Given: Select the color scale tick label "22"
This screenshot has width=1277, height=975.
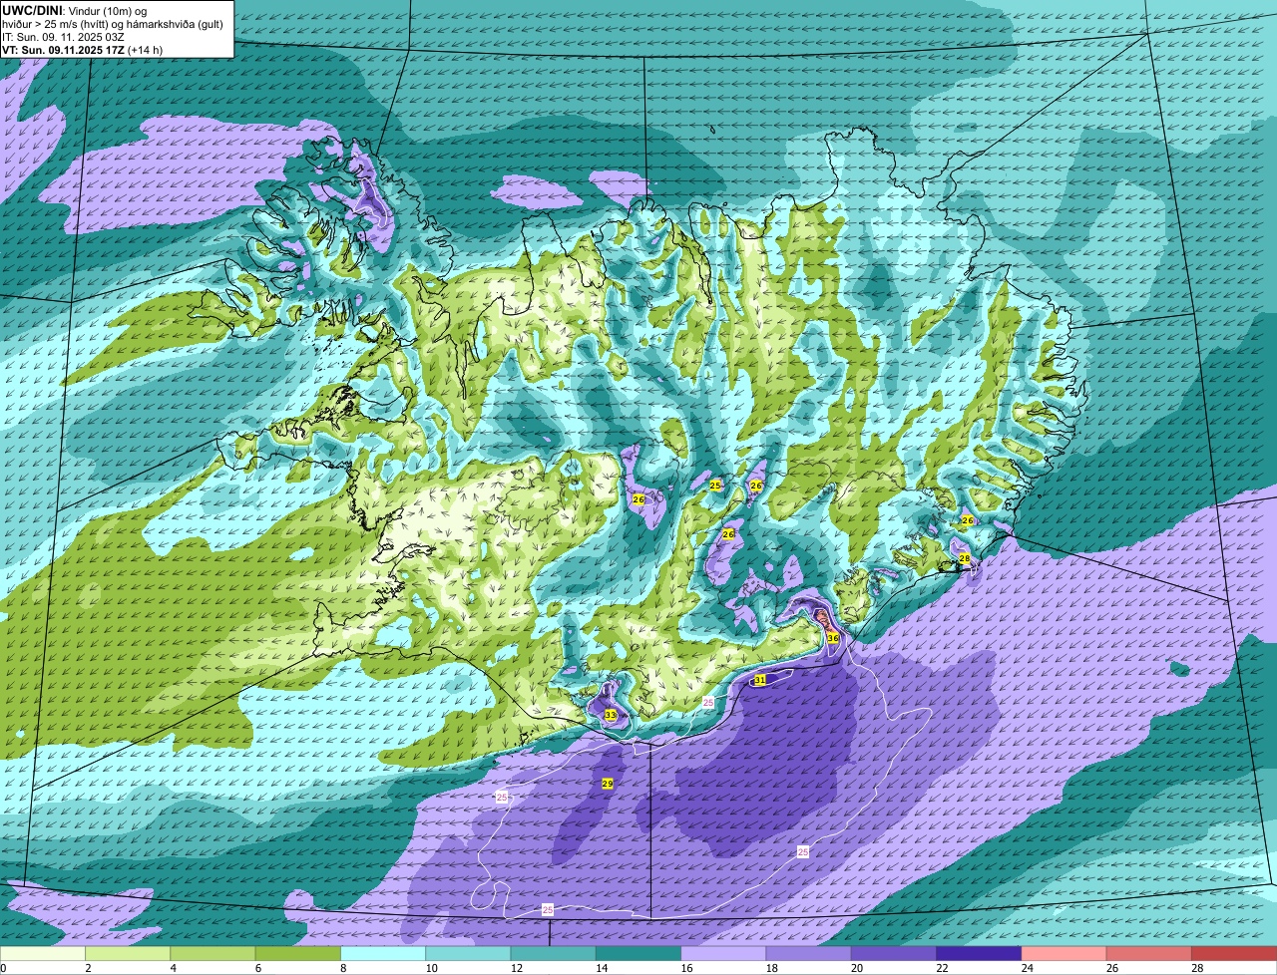Looking at the screenshot, I should [x=940, y=968].
